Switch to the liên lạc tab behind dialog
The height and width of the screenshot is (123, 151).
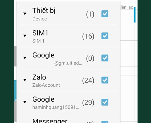pyautogui.click(x=127, y=7)
